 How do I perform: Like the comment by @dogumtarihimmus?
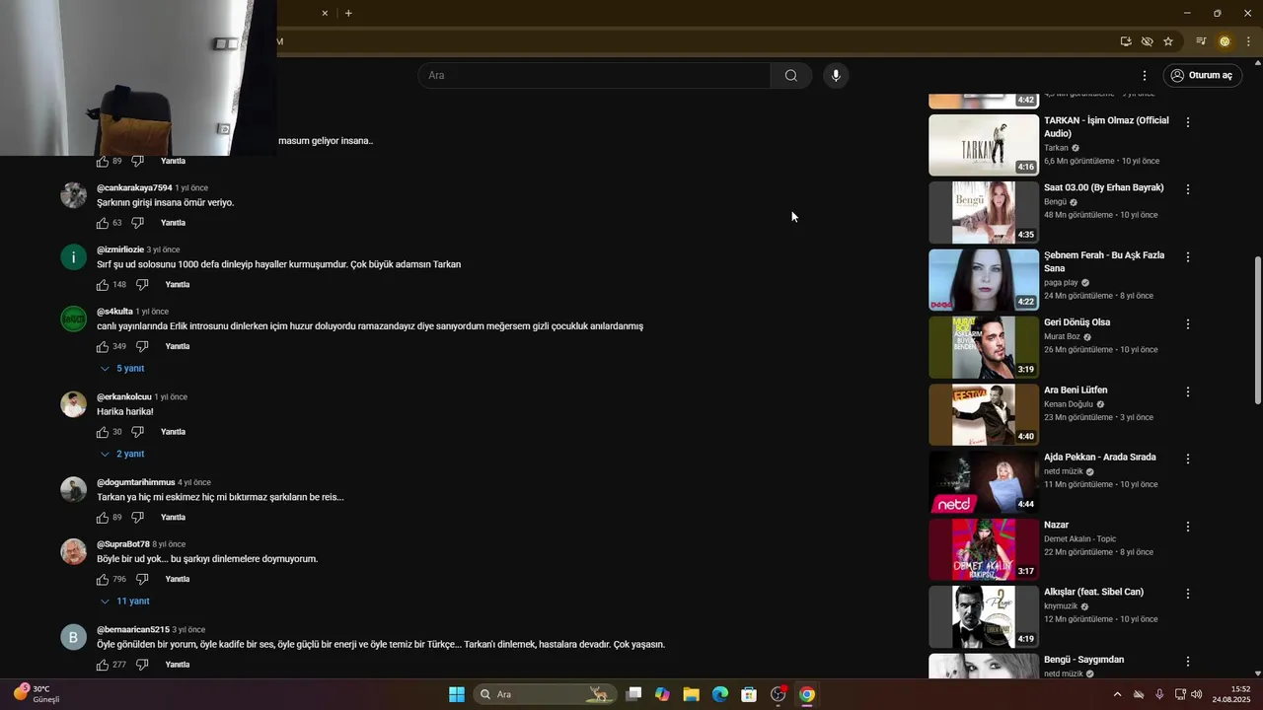[103, 518]
